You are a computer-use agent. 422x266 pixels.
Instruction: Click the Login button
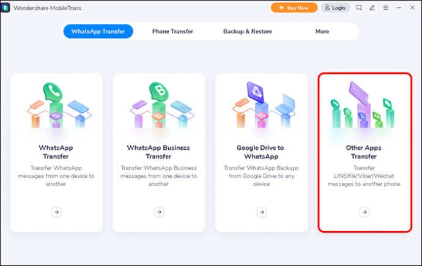(x=335, y=8)
